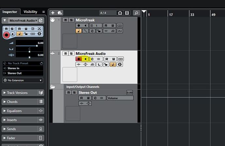Open the Volume automation parameter on Stereo Out
The height and width of the screenshot is (146, 225).
(120, 98)
